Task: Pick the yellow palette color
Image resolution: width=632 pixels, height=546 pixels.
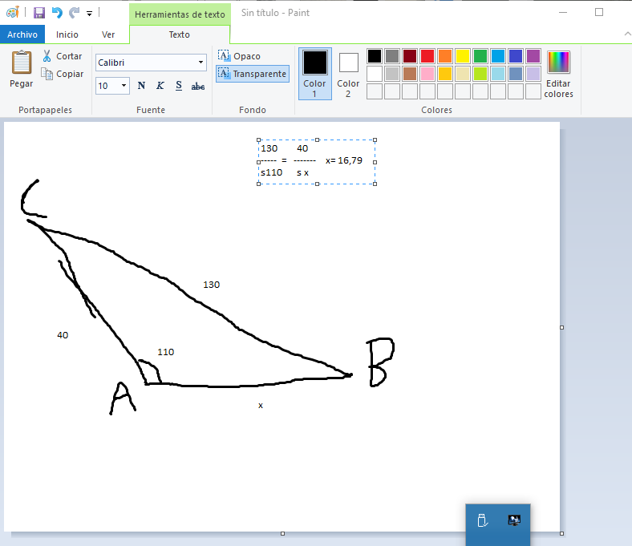Action: [x=463, y=56]
